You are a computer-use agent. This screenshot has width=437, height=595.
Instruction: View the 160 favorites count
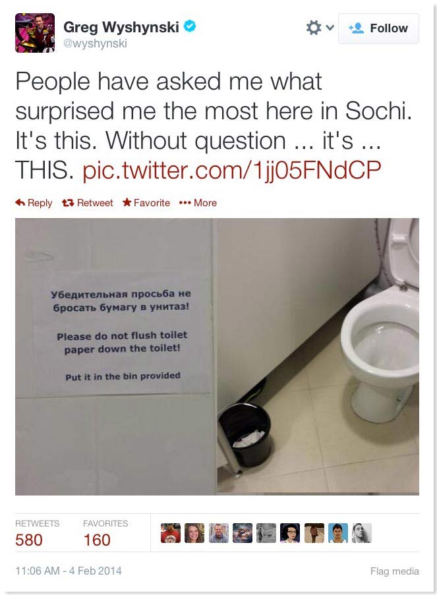pos(97,540)
